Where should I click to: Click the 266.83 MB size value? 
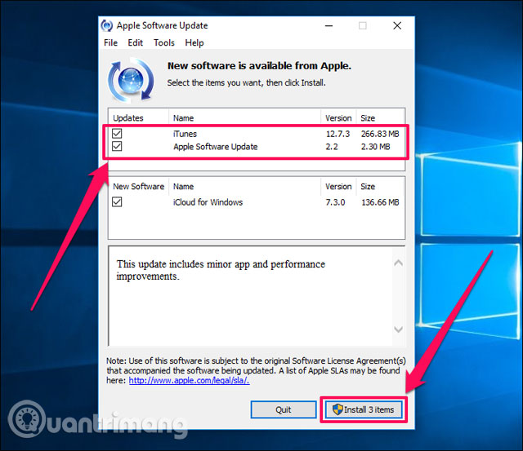(380, 134)
